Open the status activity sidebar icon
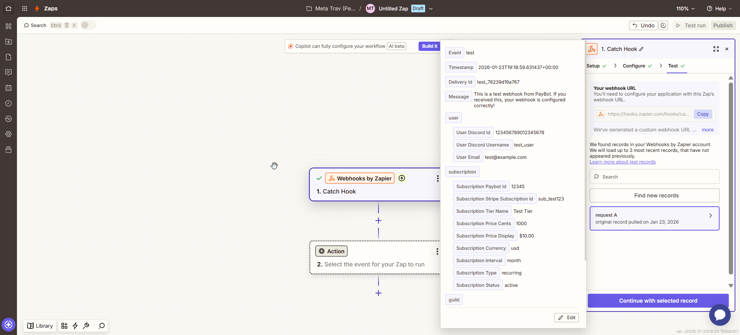 (8, 119)
